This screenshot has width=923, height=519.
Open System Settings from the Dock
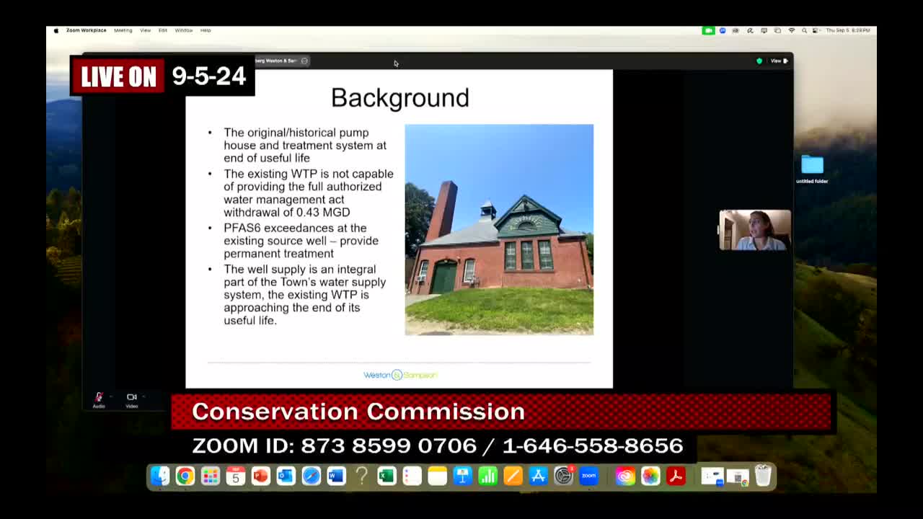[x=563, y=476]
